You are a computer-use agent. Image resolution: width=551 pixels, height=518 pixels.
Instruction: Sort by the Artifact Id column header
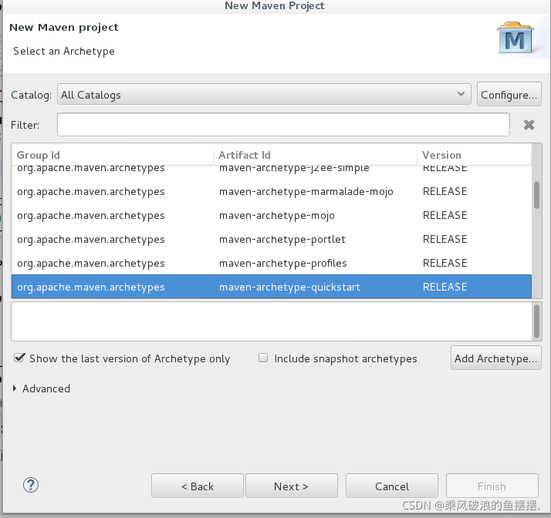point(315,155)
